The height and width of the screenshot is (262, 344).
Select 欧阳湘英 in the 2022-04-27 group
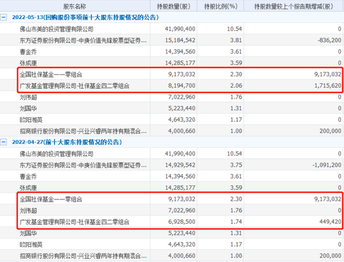[x=31, y=244]
